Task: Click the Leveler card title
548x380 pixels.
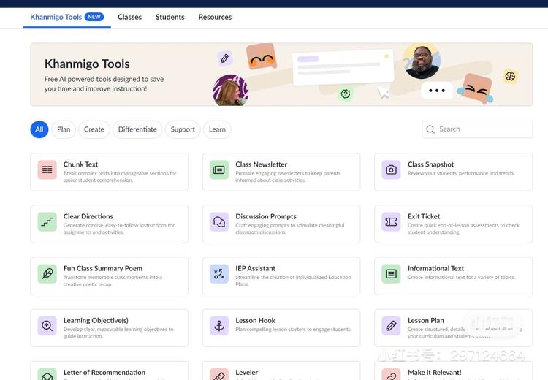Action: (x=246, y=372)
